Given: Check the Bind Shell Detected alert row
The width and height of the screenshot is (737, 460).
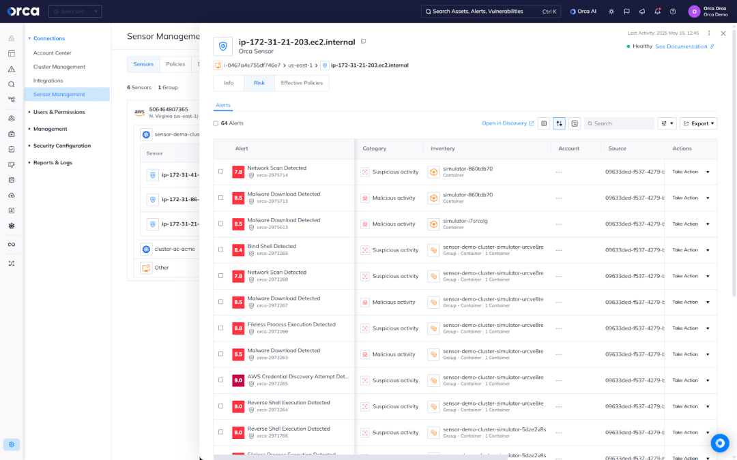Looking at the screenshot, I should pyautogui.click(x=220, y=250).
